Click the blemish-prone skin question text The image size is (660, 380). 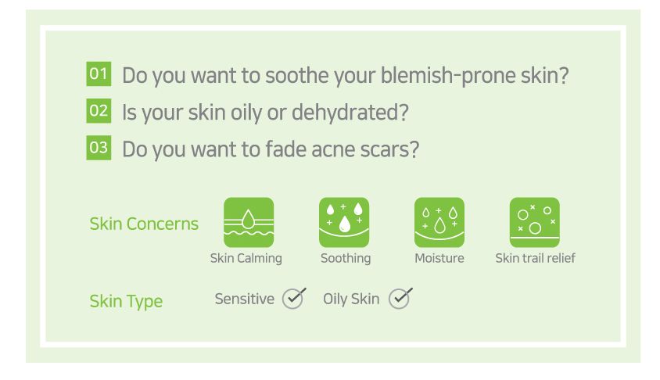pos(345,76)
